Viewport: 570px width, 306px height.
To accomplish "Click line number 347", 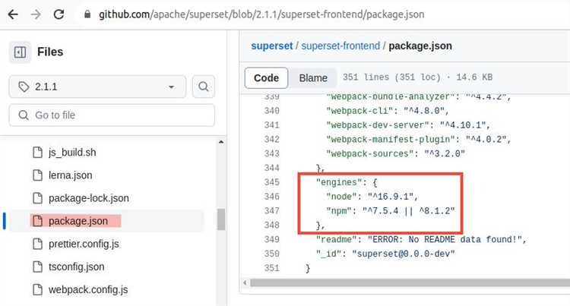I will (271, 211).
